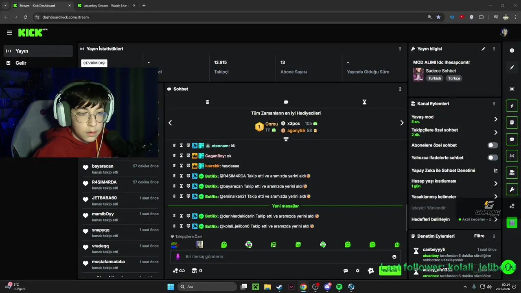Image resolution: width=521 pixels, height=293 pixels.
Task: Open Yayın İstatistikleri three-dot menu
Action: pyautogui.click(x=400, y=49)
